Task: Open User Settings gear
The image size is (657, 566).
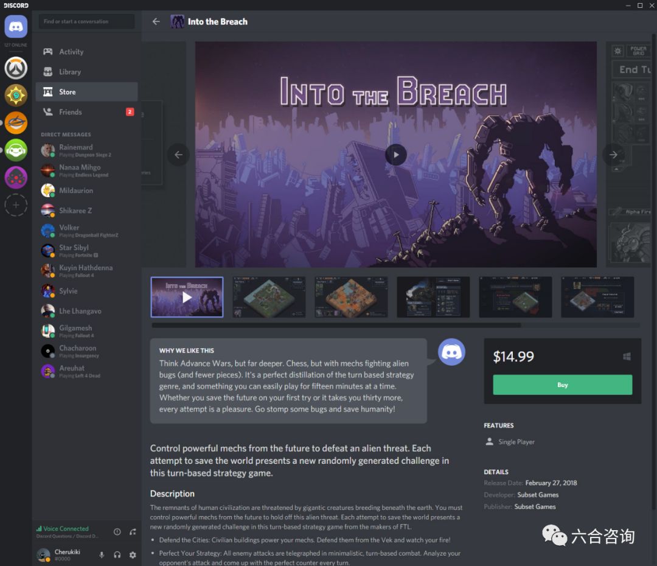Action: coord(133,554)
